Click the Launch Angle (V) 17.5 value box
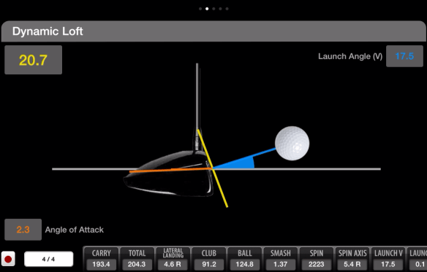Image resolution: width=427 pixels, height=272 pixels. point(404,56)
